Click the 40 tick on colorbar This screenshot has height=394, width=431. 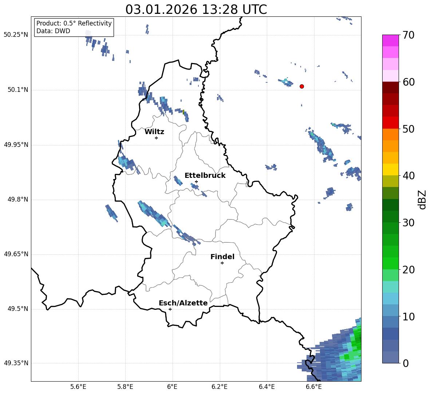coord(408,176)
